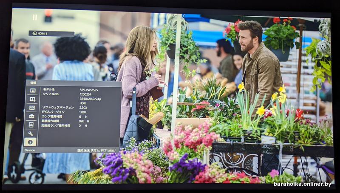
Task: Click the cumulative time value 820 H
Action: coord(84,121)
